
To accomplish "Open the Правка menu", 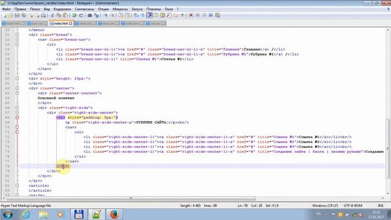I will pyautogui.click(x=20, y=9).
